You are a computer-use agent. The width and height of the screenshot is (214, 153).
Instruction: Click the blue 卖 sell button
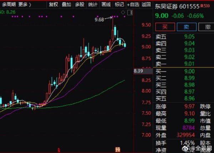click(x=187, y=27)
